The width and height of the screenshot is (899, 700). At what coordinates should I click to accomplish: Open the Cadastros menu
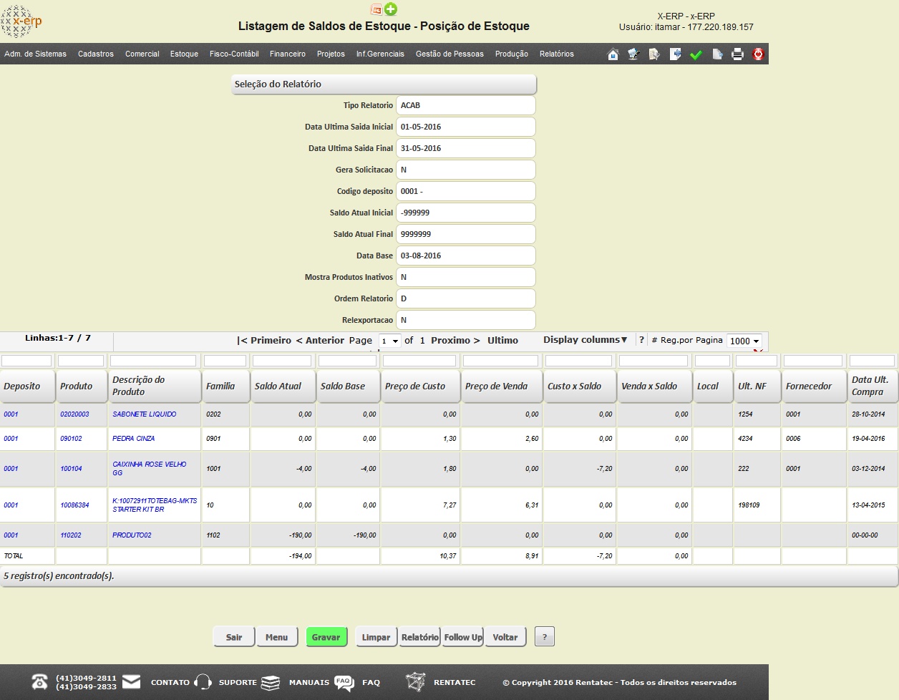pyautogui.click(x=96, y=54)
